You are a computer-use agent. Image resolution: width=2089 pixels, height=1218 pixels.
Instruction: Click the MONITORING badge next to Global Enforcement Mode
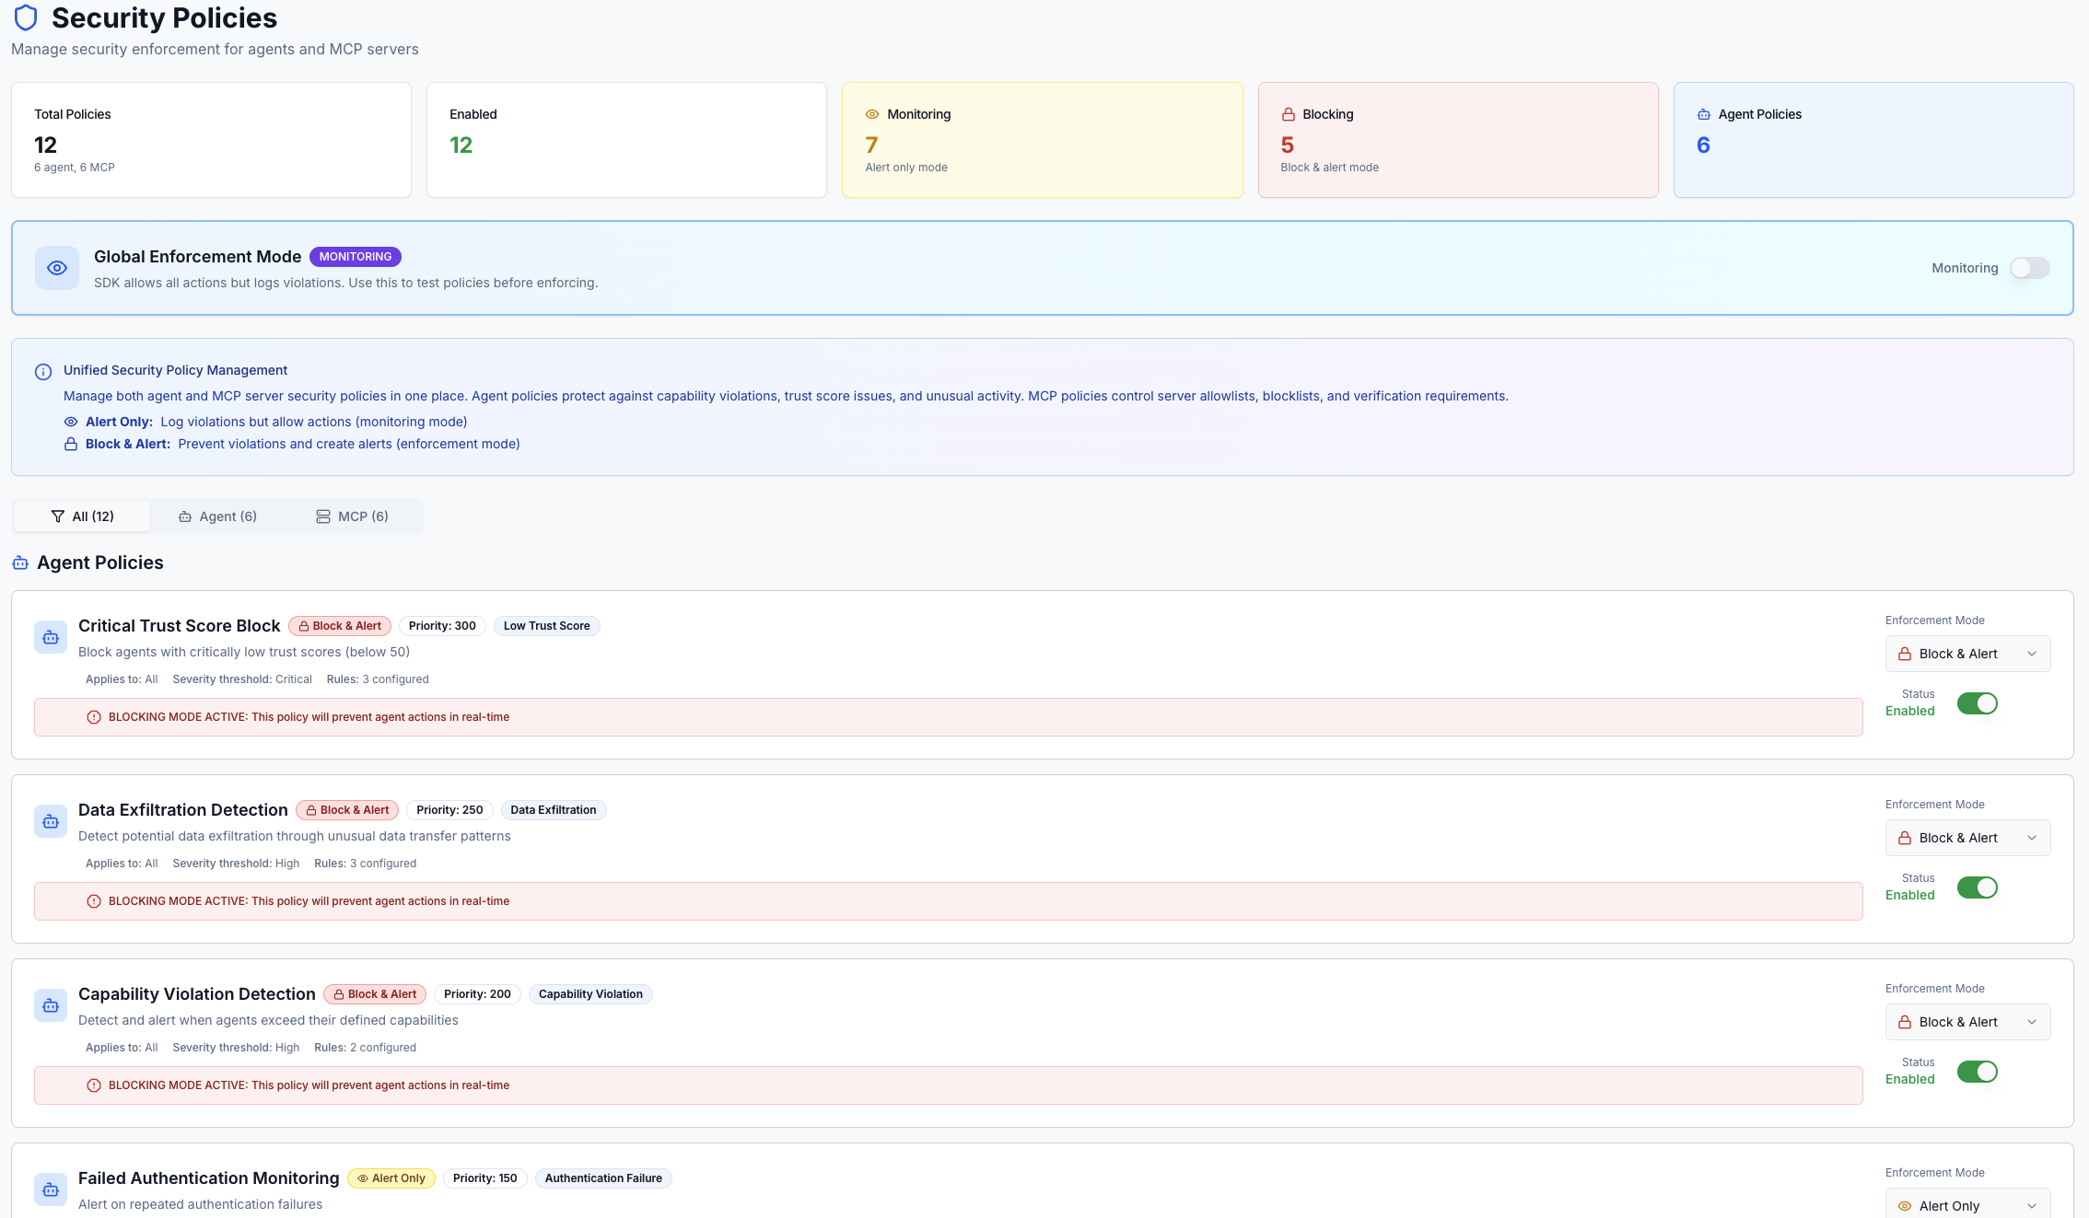[356, 256]
